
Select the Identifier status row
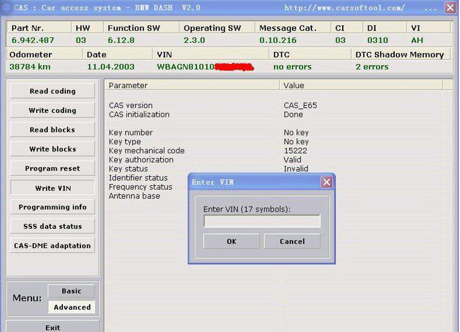pos(138,178)
